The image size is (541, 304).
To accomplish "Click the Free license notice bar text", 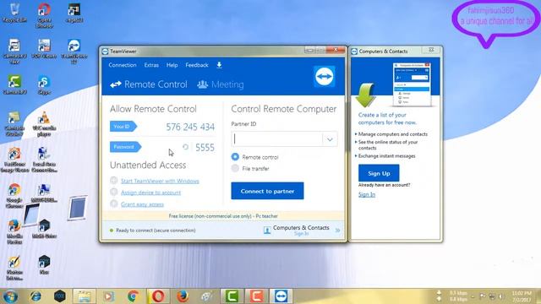I will (x=223, y=216).
